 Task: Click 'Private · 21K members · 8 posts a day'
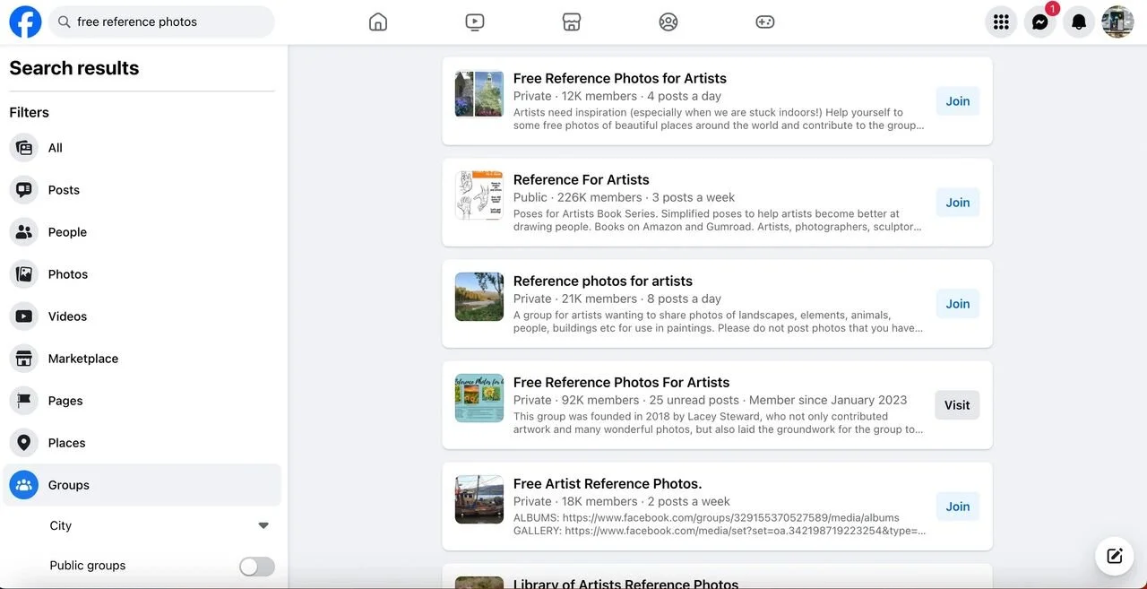tap(617, 299)
